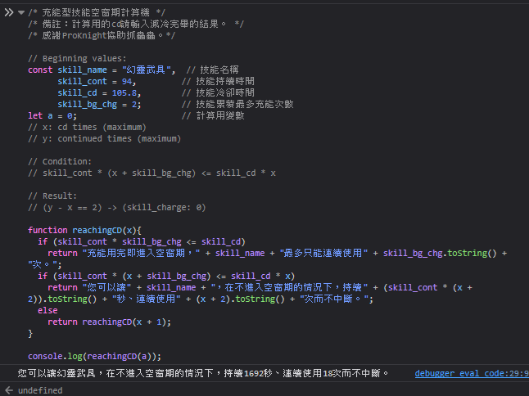The height and width of the screenshot is (396, 529).
Task: Click the 'undefined' result text
Action: tap(40, 390)
